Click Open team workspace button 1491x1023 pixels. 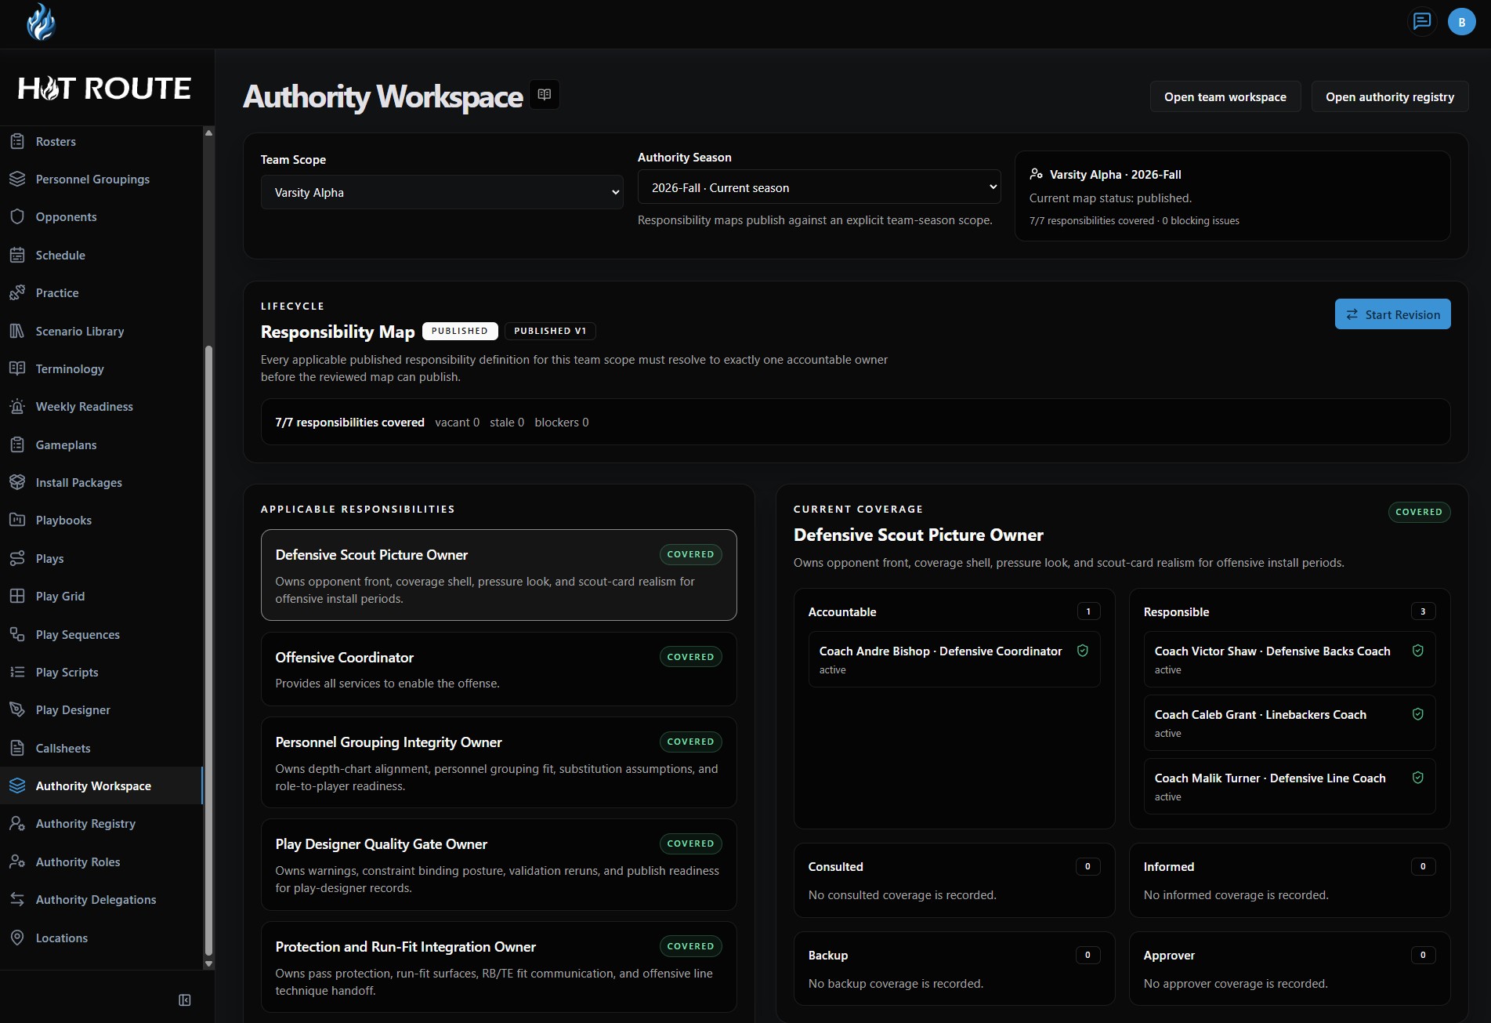click(x=1225, y=96)
